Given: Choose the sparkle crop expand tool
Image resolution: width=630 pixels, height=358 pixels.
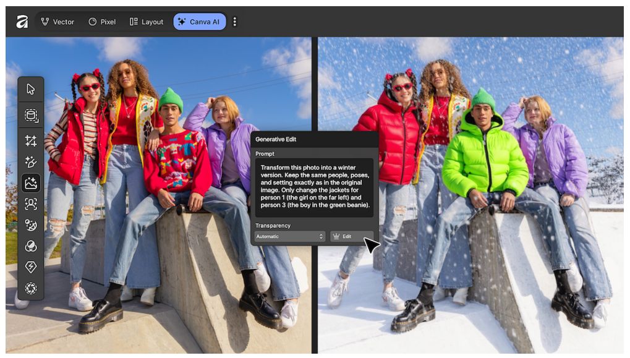Looking at the screenshot, I should point(31,140).
